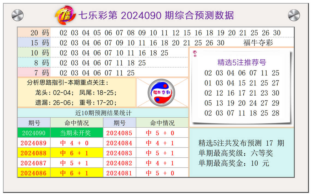Select period cell 2024083

(119, 153)
